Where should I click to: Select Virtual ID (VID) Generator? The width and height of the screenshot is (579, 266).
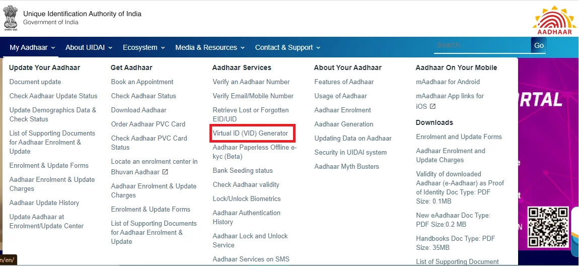[250, 133]
